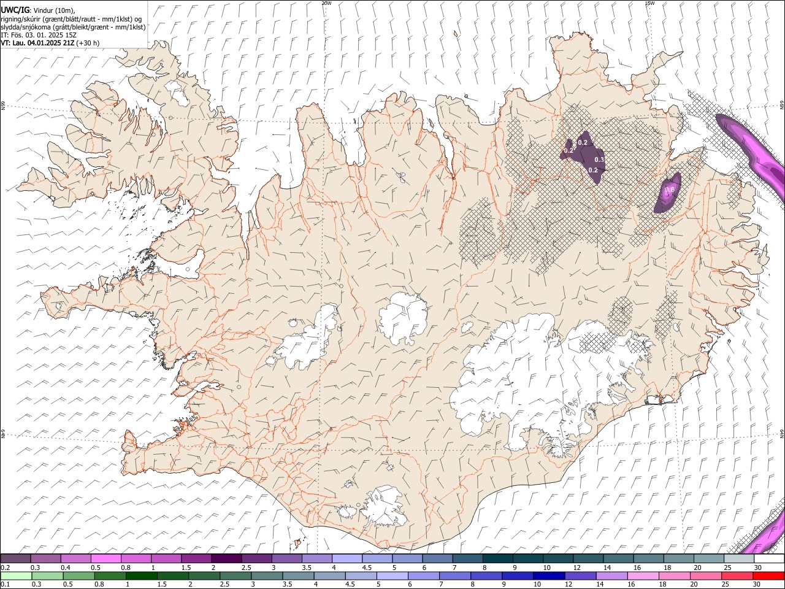This screenshot has width=785, height=589.
Task: Select darkest purple upper swatch between 2 and 2.5
Action: pyautogui.click(x=226, y=559)
